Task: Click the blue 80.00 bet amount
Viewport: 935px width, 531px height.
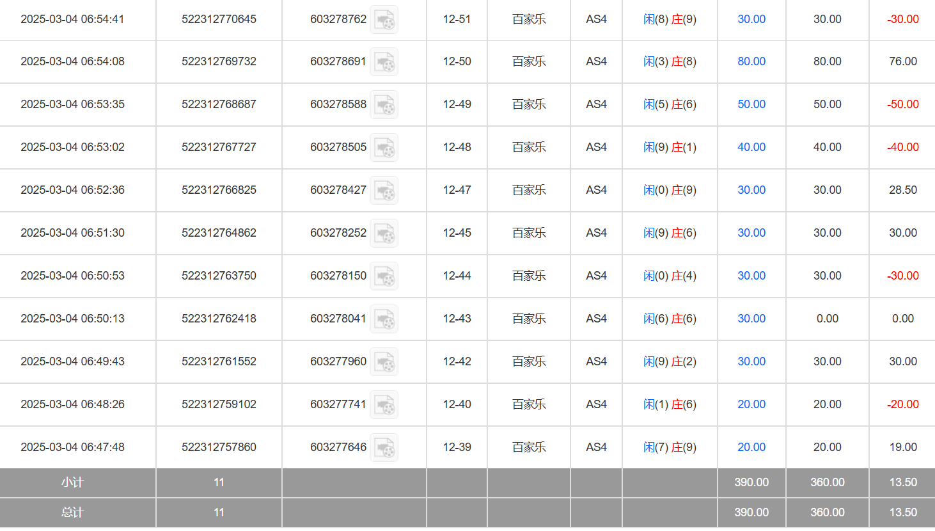Action: [751, 61]
